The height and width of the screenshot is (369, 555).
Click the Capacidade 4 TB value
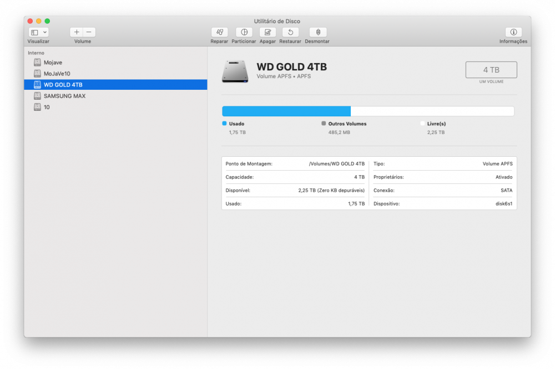tap(359, 177)
